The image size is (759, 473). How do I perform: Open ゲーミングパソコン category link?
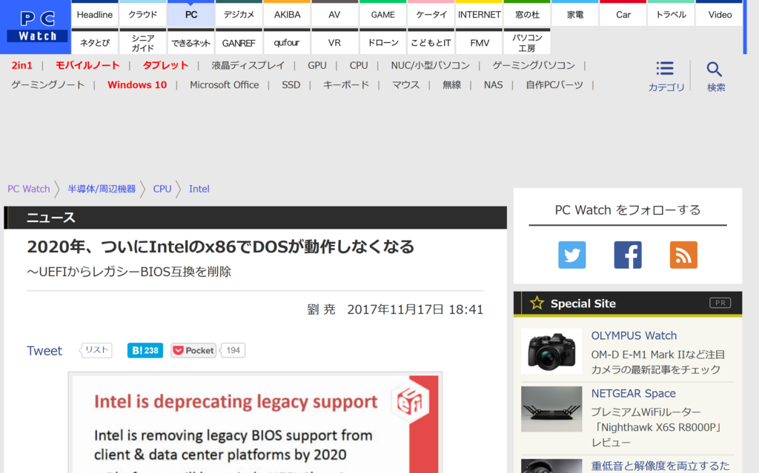click(x=534, y=65)
